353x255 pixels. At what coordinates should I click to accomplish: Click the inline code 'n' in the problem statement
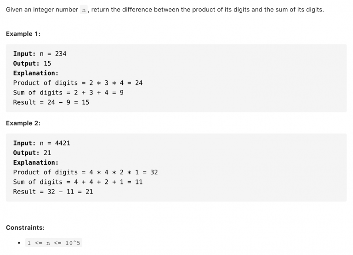(84, 10)
